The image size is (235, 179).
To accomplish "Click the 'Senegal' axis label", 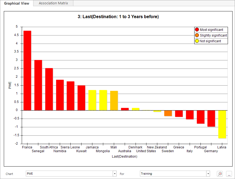I will click(x=38, y=151).
